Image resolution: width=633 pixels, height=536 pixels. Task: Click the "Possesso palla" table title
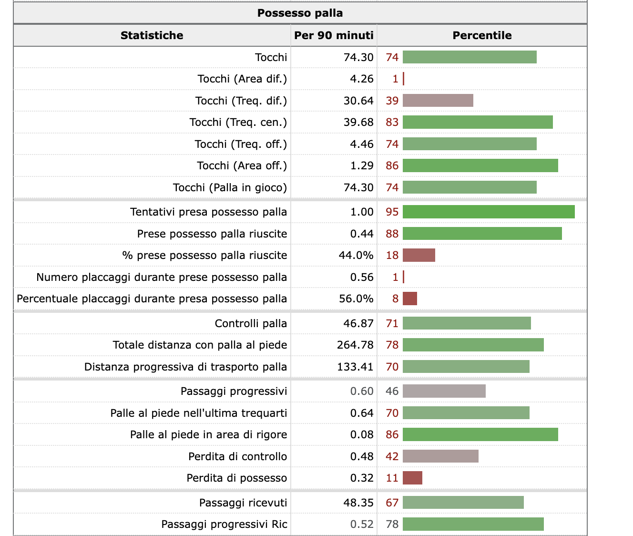pyautogui.click(x=300, y=13)
